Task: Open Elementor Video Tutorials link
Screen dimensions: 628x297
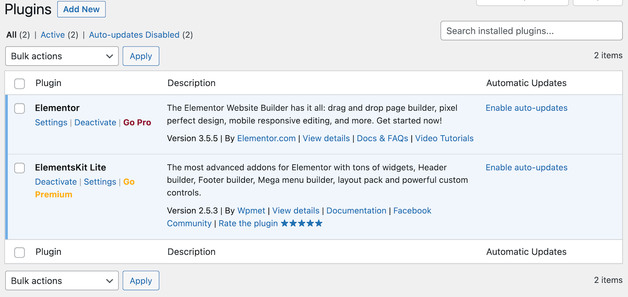Action: (x=444, y=138)
